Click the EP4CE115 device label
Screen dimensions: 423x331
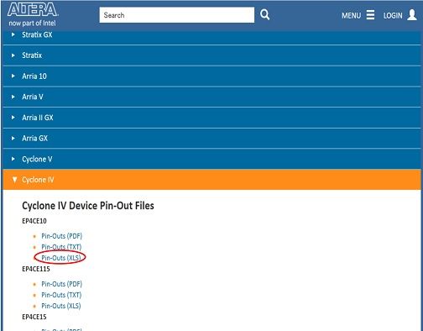pos(36,269)
